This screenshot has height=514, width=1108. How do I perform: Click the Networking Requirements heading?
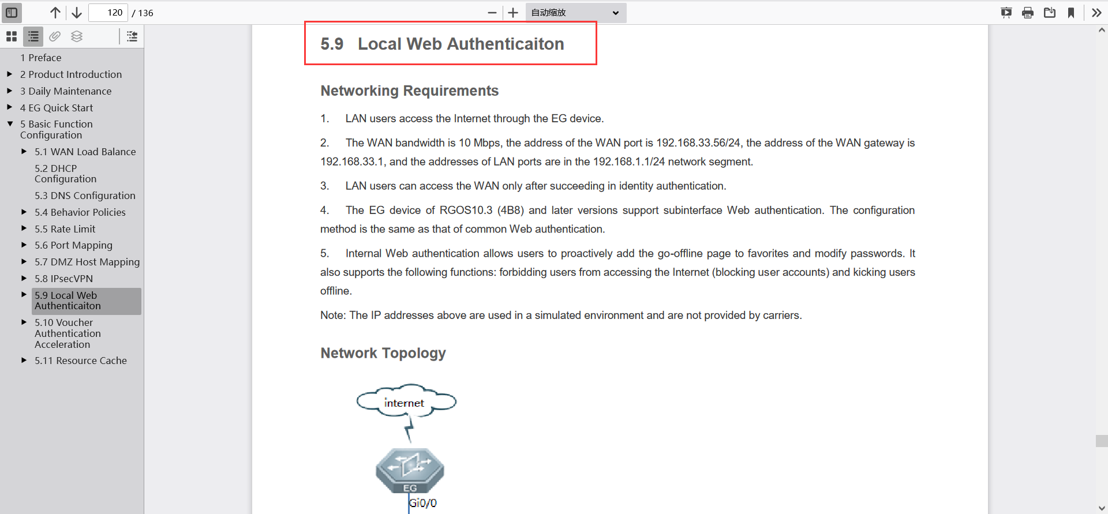pyautogui.click(x=409, y=91)
